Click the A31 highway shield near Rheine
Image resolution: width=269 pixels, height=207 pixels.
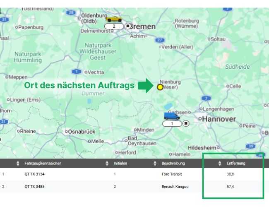coord(4,122)
